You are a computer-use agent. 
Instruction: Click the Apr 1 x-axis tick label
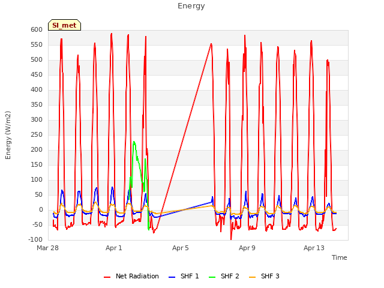click(x=114, y=248)
